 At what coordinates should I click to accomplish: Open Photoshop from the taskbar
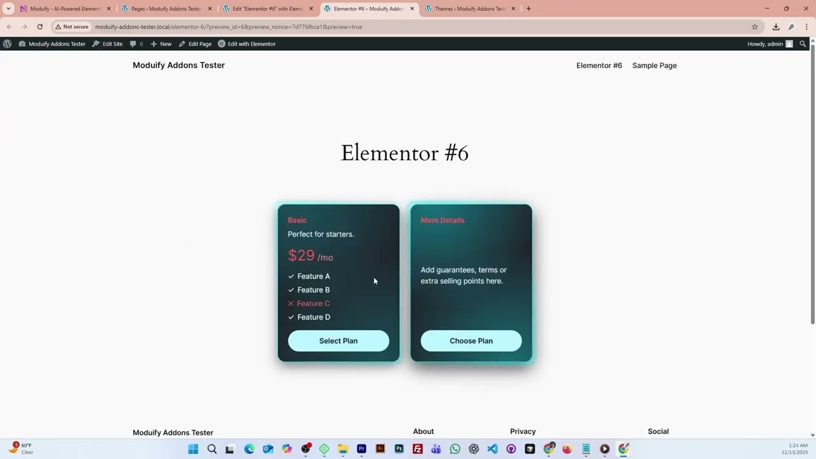(x=398, y=448)
